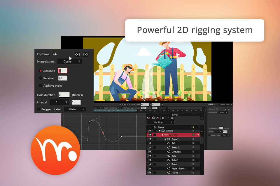The width and height of the screenshot is (280, 186).
Task: Jump to previous keyframe in enlarged Keyframe panel
Action: click(x=77, y=54)
